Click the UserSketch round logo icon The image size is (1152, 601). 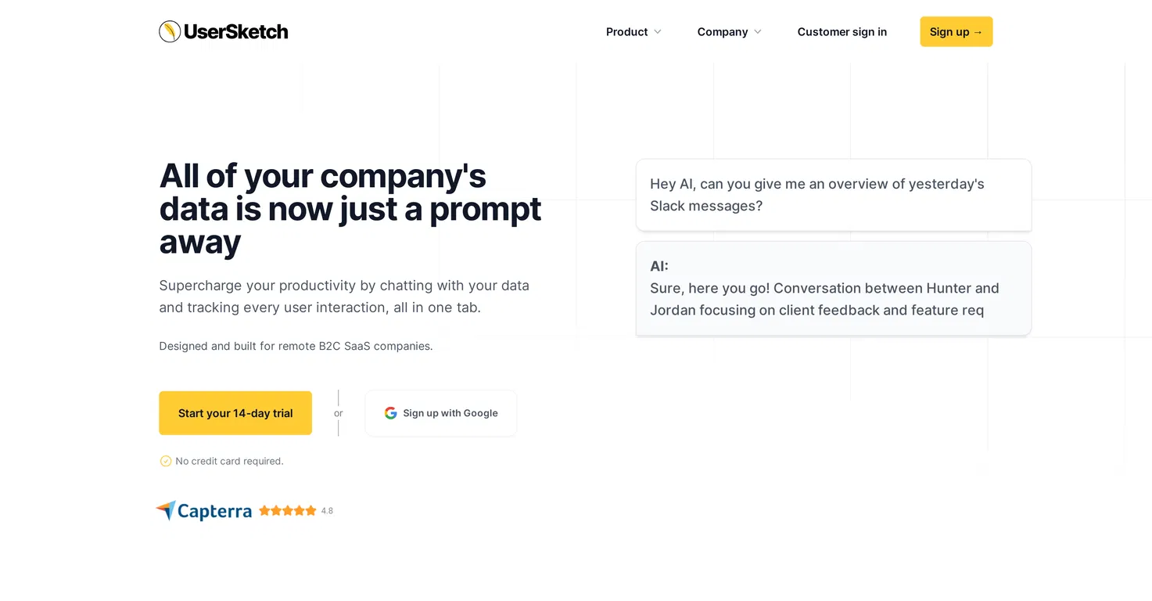(x=170, y=31)
